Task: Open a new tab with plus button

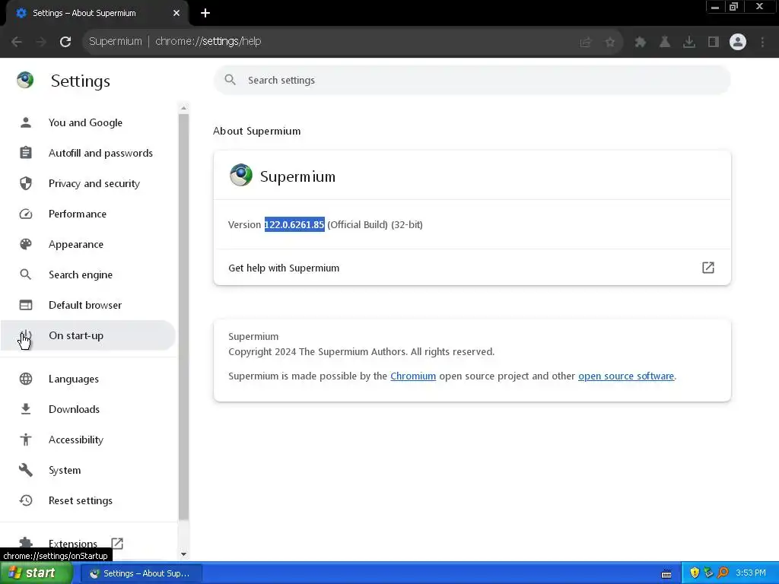Action: (x=205, y=14)
